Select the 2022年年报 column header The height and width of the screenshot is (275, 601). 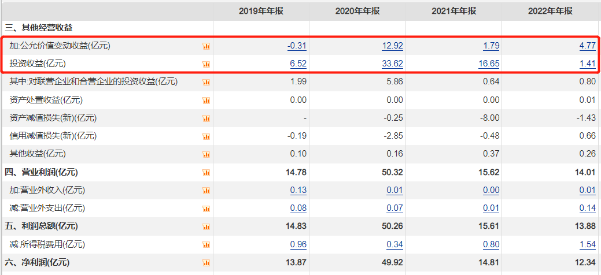tap(551, 11)
